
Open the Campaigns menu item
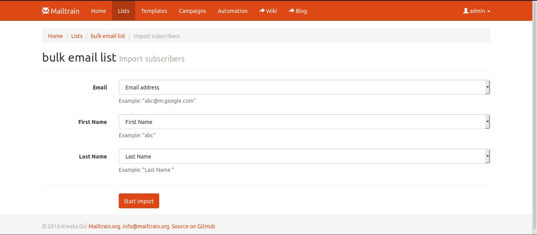point(192,11)
